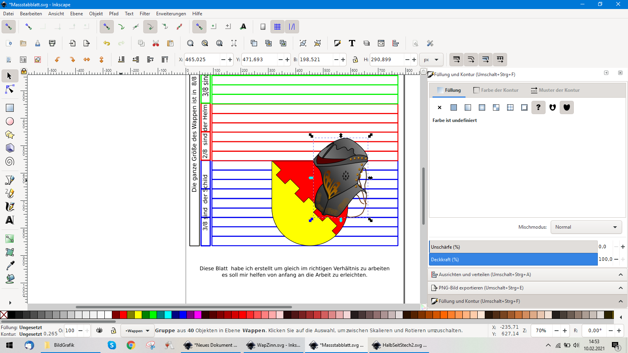Click the flat color fill button
The height and width of the screenshot is (353, 628).
[454, 107]
